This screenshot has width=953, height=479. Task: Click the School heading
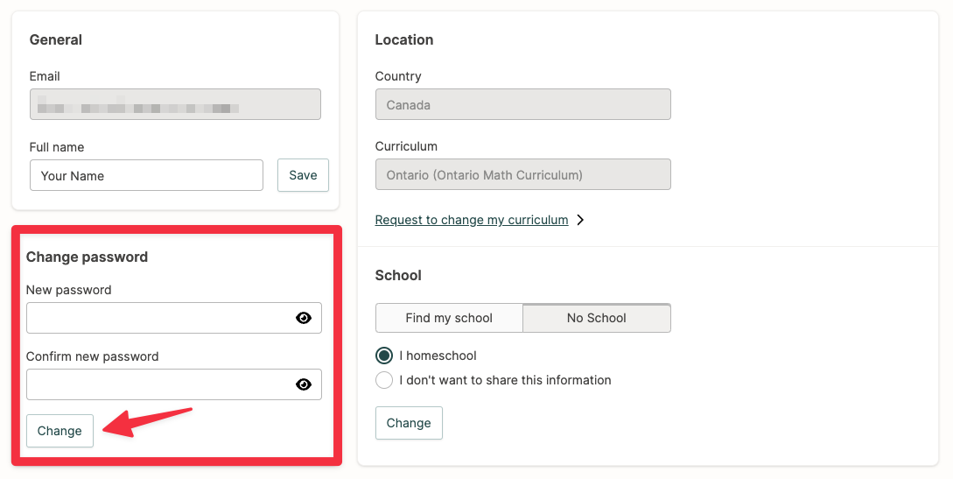(398, 275)
